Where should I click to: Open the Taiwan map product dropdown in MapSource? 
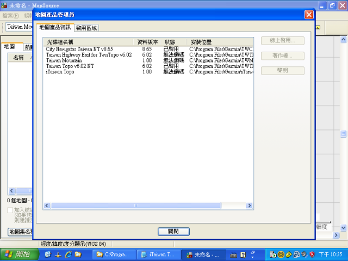click(19, 27)
